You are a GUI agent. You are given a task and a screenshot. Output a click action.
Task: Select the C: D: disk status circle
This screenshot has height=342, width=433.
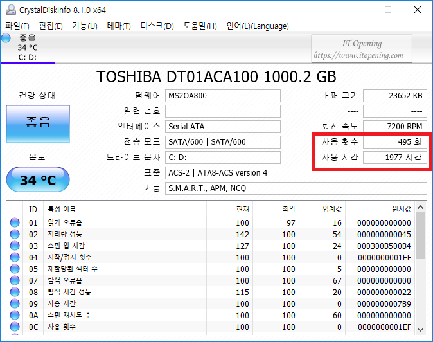click(x=6, y=38)
